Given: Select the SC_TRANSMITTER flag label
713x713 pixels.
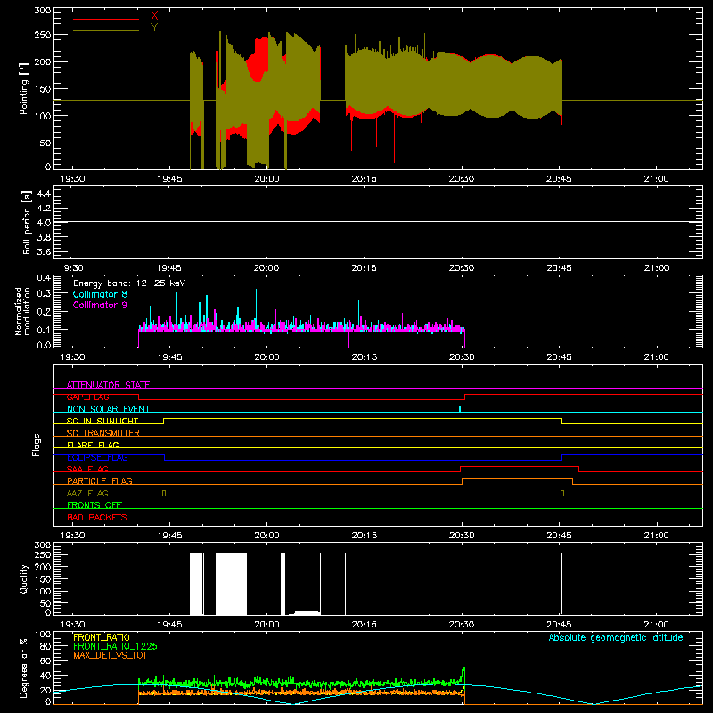Looking at the screenshot, I should click(x=103, y=433).
